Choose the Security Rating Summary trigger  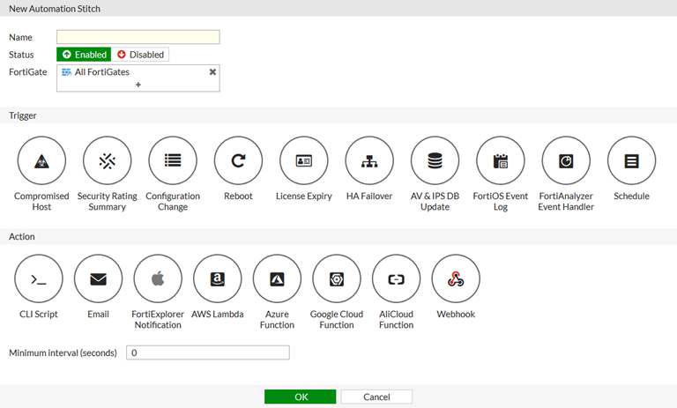[107, 160]
